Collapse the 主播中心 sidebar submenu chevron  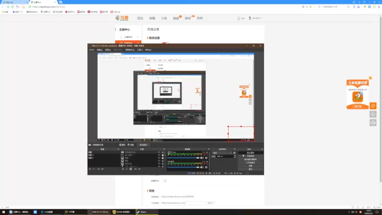click(138, 37)
